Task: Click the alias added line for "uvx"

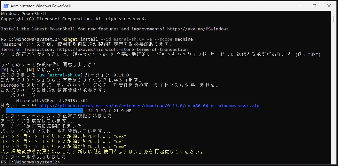Action: click(63, 137)
